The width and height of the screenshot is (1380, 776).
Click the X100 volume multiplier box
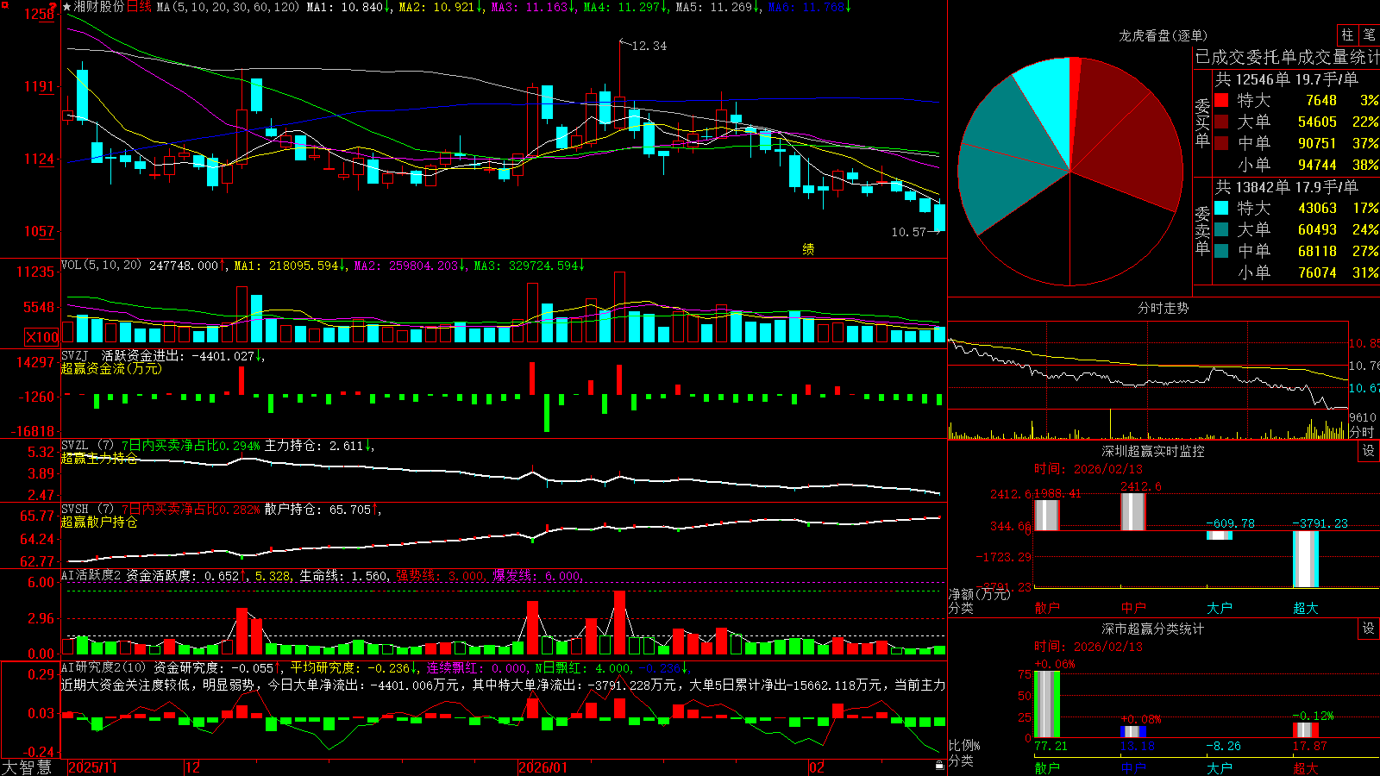point(41,337)
